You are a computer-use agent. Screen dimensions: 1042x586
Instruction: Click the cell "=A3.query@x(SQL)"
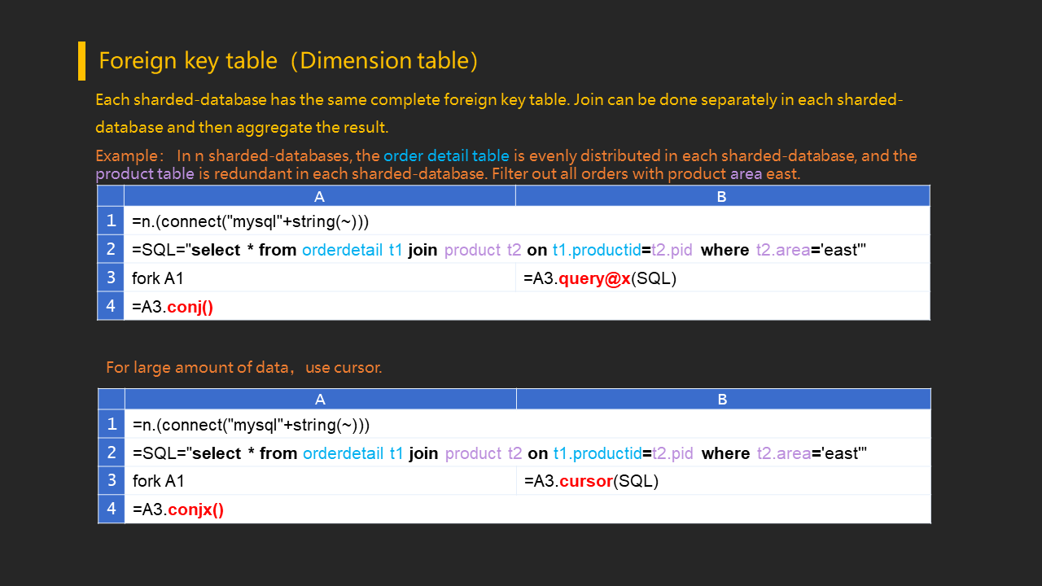(x=723, y=278)
